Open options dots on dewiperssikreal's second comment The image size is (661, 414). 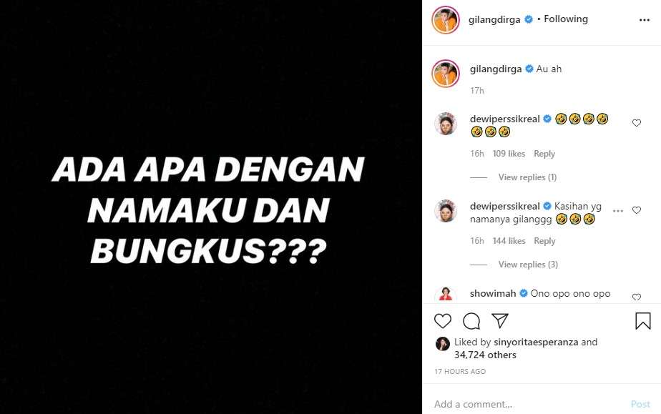[x=618, y=211]
